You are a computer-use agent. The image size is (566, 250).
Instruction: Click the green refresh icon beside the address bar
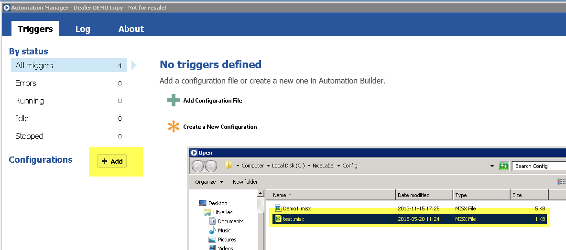[503, 166]
